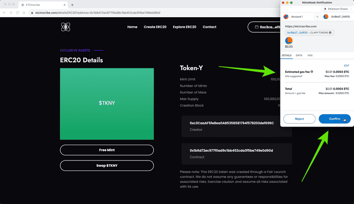Confirm the MetaMask transaction

[334, 119]
